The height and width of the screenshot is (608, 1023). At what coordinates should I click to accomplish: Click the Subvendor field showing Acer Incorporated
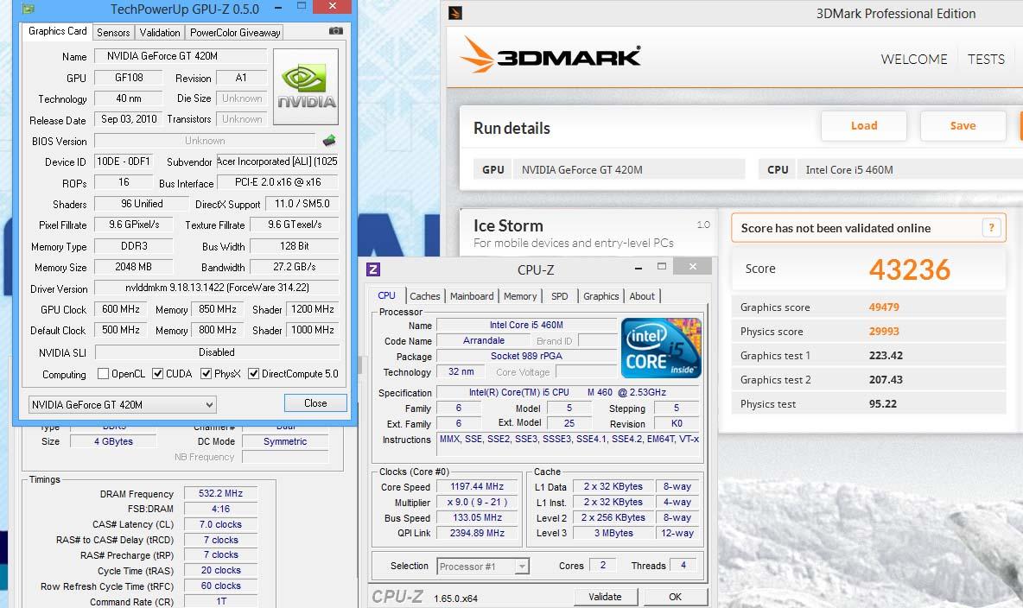click(277, 161)
